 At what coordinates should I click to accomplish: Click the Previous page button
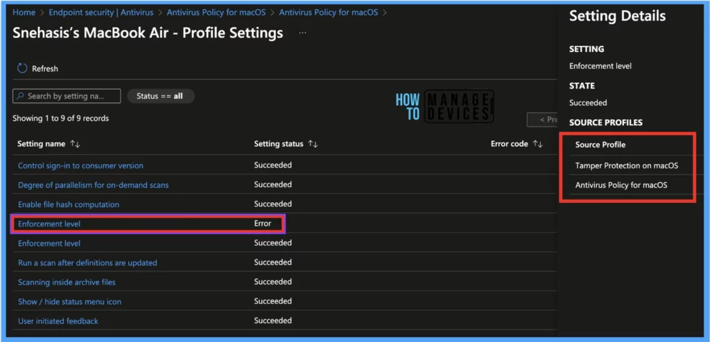pyautogui.click(x=542, y=120)
